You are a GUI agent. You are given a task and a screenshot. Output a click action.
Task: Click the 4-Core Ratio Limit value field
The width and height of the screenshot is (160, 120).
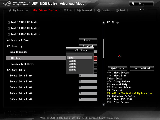coord(88,93)
